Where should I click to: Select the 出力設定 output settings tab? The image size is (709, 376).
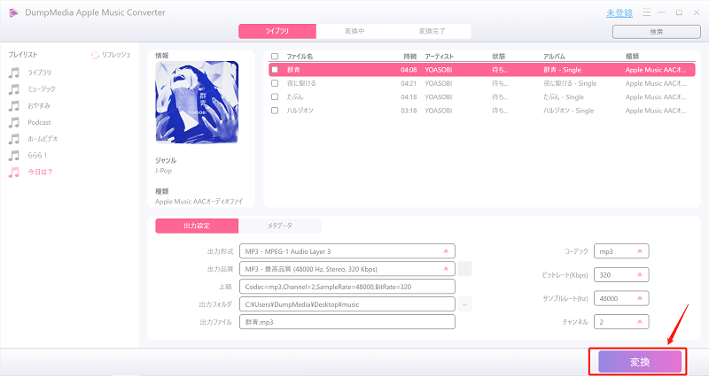click(x=197, y=226)
